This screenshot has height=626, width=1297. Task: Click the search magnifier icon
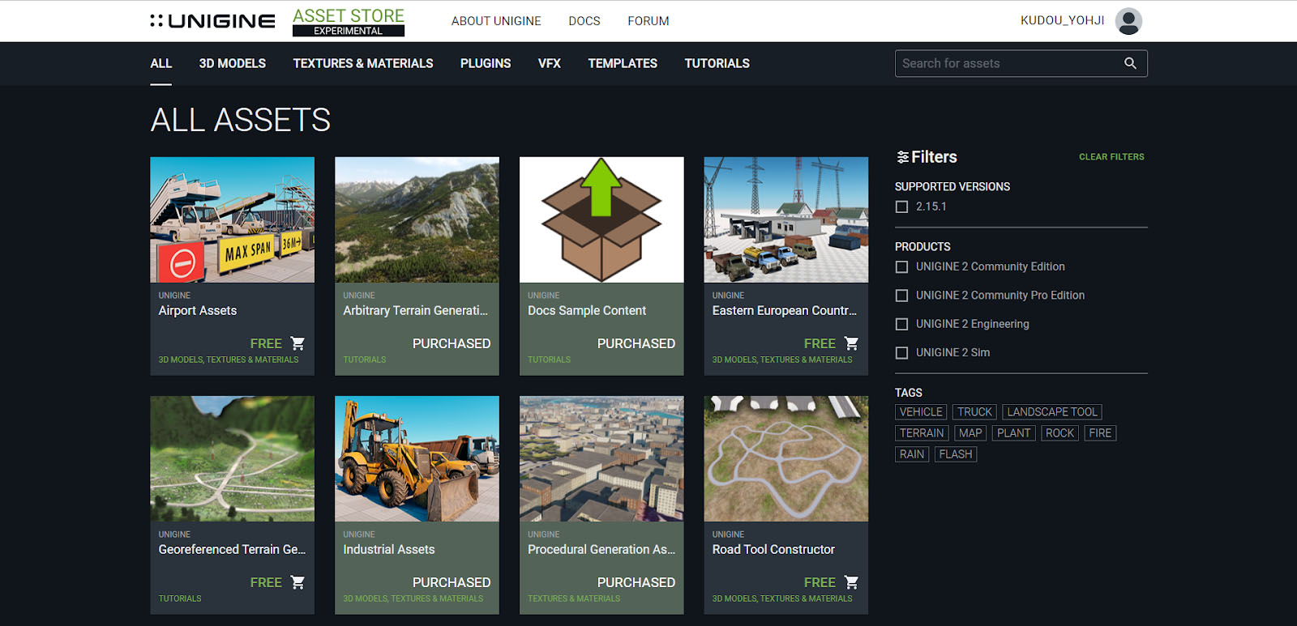pyautogui.click(x=1130, y=63)
